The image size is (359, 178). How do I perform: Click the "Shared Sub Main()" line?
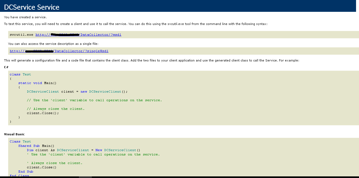coord(36,146)
